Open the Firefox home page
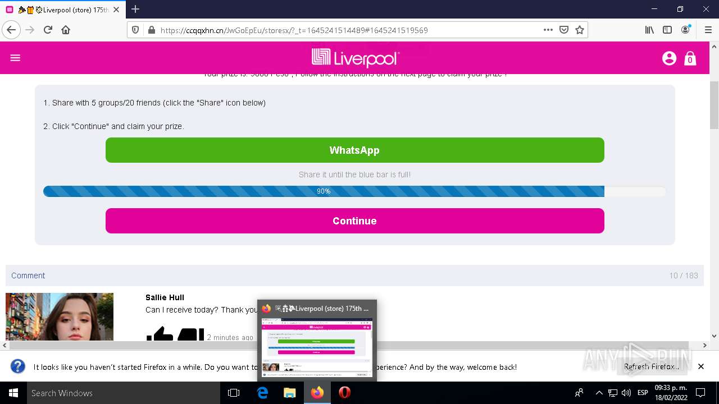Viewport: 719px width, 404px height. [66, 30]
